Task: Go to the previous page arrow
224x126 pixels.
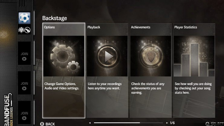Action: click(90, 123)
